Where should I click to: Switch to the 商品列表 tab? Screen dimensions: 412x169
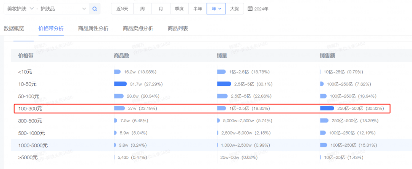point(178,28)
